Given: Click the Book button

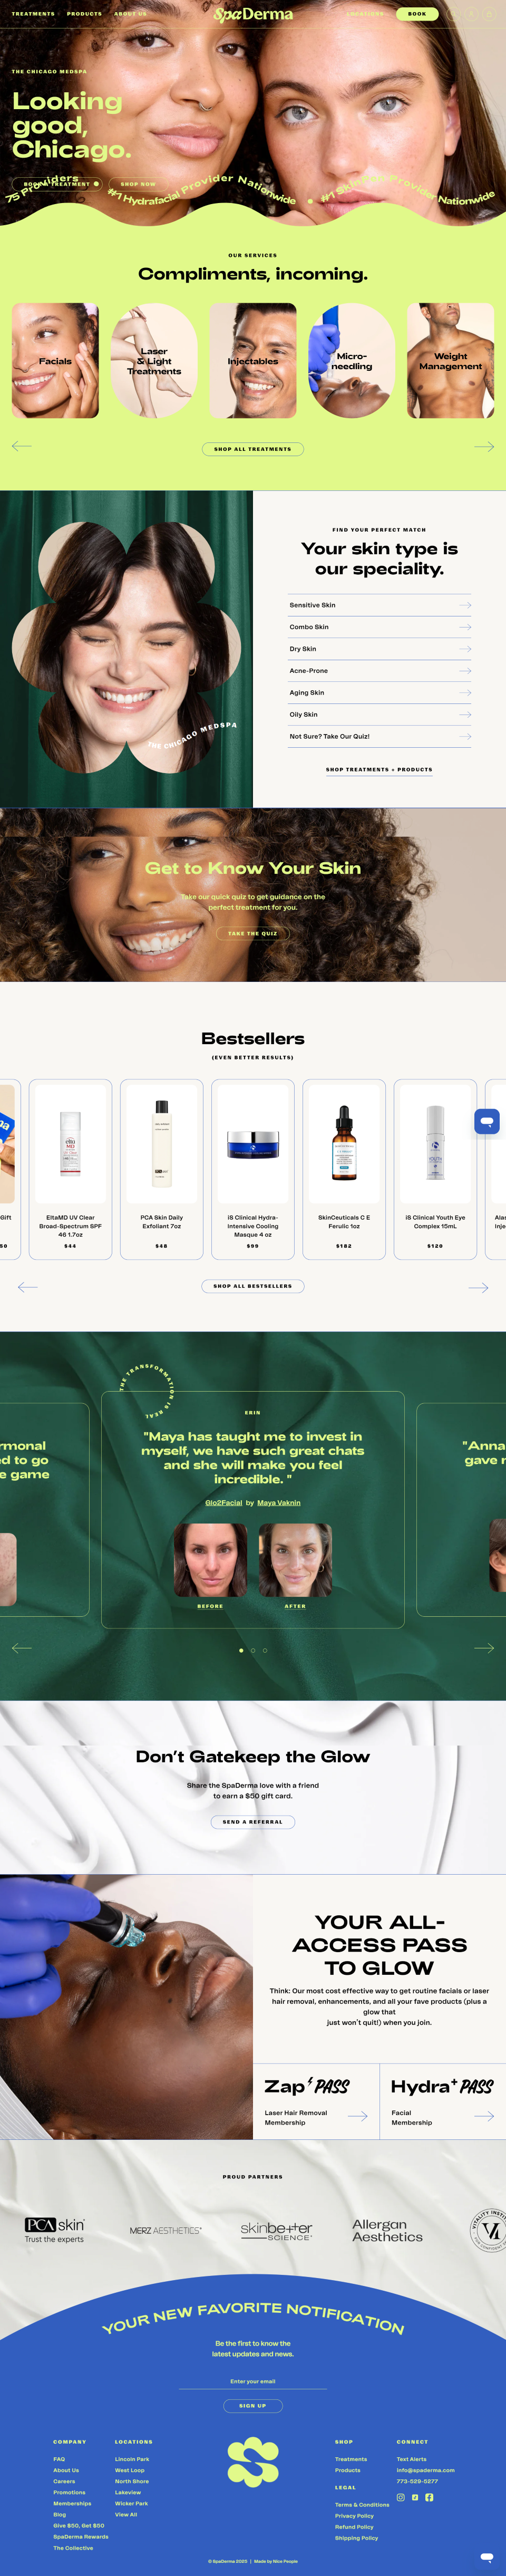Looking at the screenshot, I should [417, 14].
